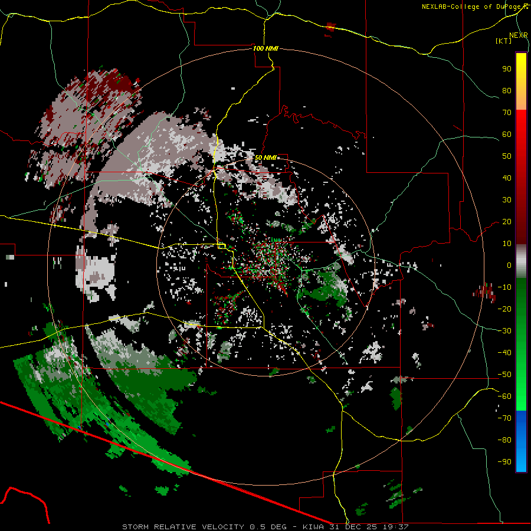Click the gray zero-velocity segment of the color bar
The image size is (531, 531).
pos(521,261)
